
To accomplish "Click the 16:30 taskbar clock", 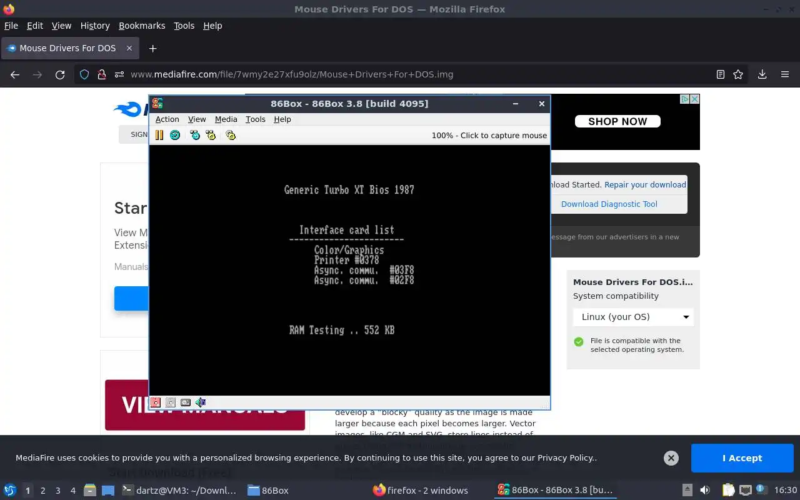I will (786, 490).
